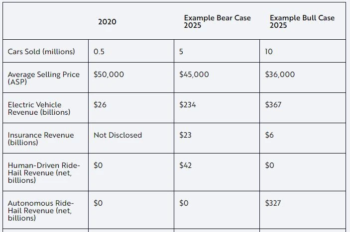Screen dimensions: 350x232
Task: Click the Insurance Revenue (billions) label
Action: tap(40, 139)
